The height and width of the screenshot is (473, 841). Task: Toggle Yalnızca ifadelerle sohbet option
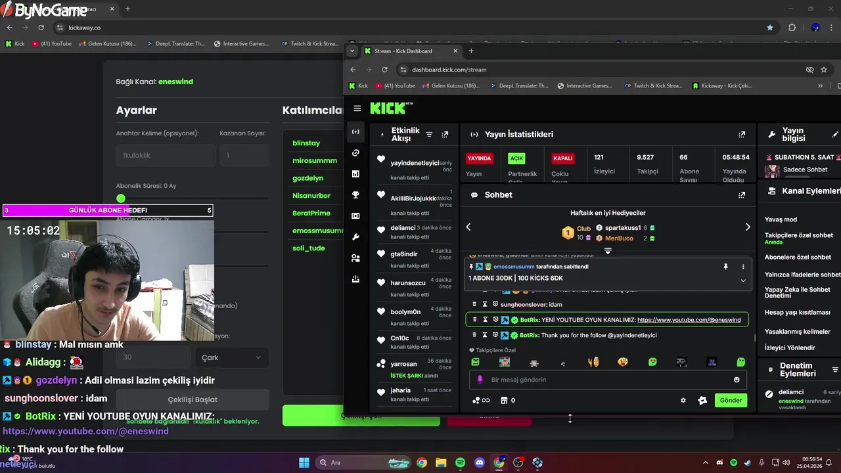[x=803, y=275]
